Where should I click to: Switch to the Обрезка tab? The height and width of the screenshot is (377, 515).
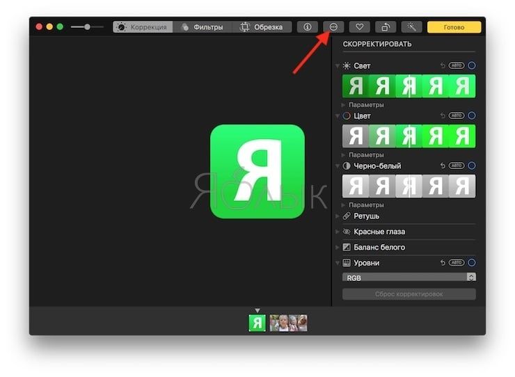click(262, 27)
